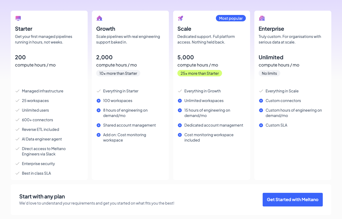Click the Most popular badge
342x219 pixels.
pyautogui.click(x=231, y=18)
